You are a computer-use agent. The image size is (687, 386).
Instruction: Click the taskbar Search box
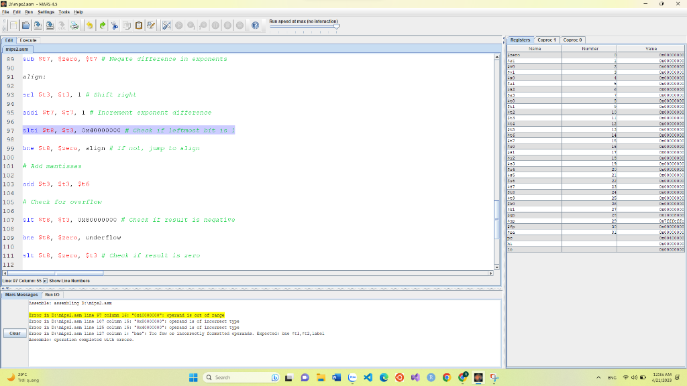point(242,377)
